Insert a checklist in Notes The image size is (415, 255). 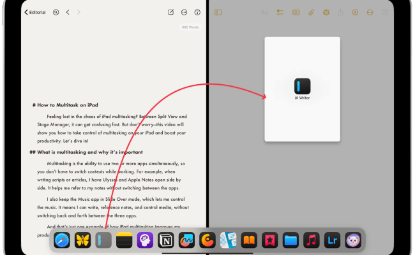[280, 12]
